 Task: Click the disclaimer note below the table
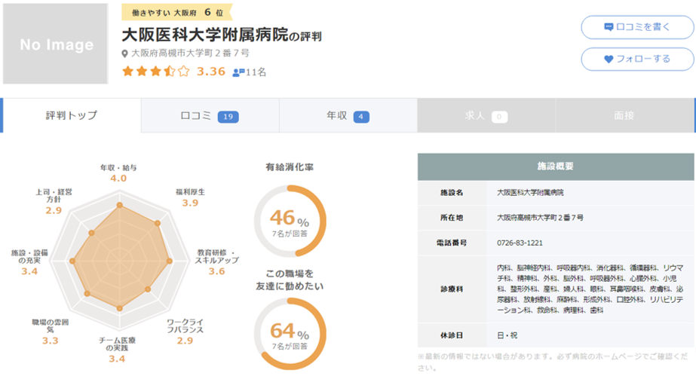552,362
